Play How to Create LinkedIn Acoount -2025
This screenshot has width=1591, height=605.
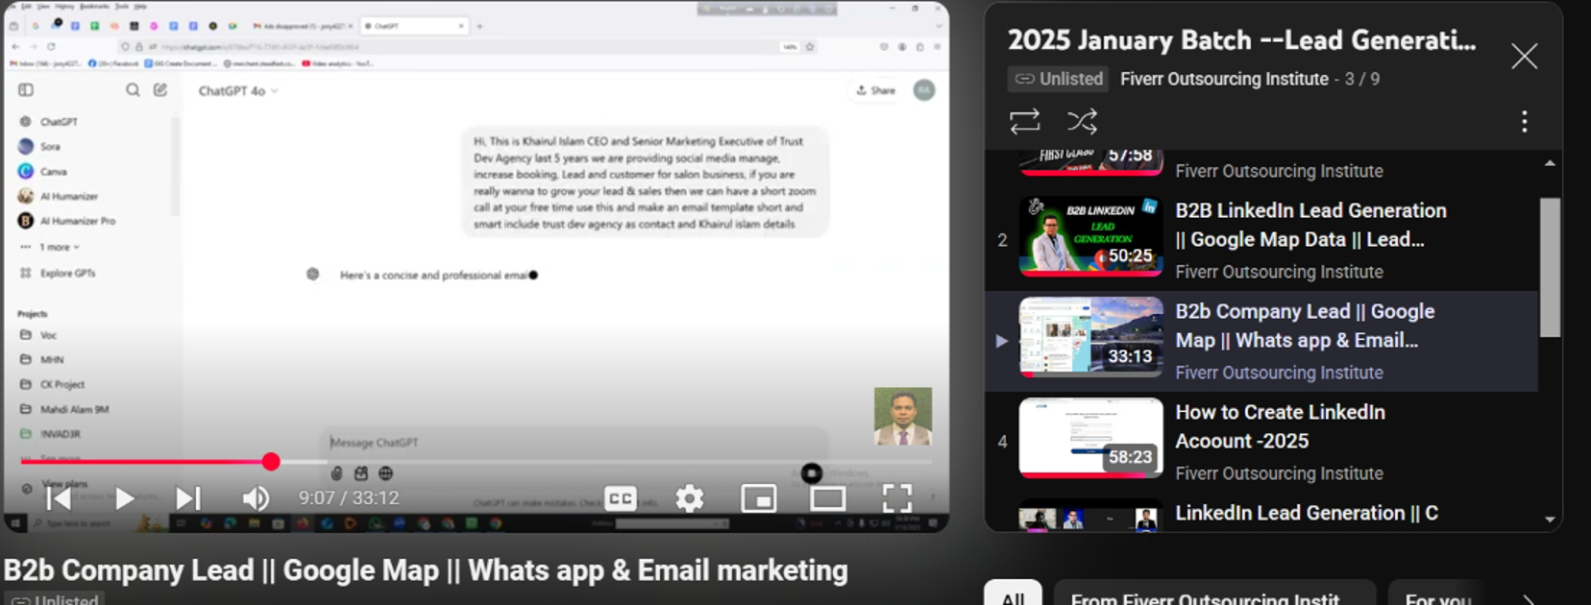(1280, 426)
